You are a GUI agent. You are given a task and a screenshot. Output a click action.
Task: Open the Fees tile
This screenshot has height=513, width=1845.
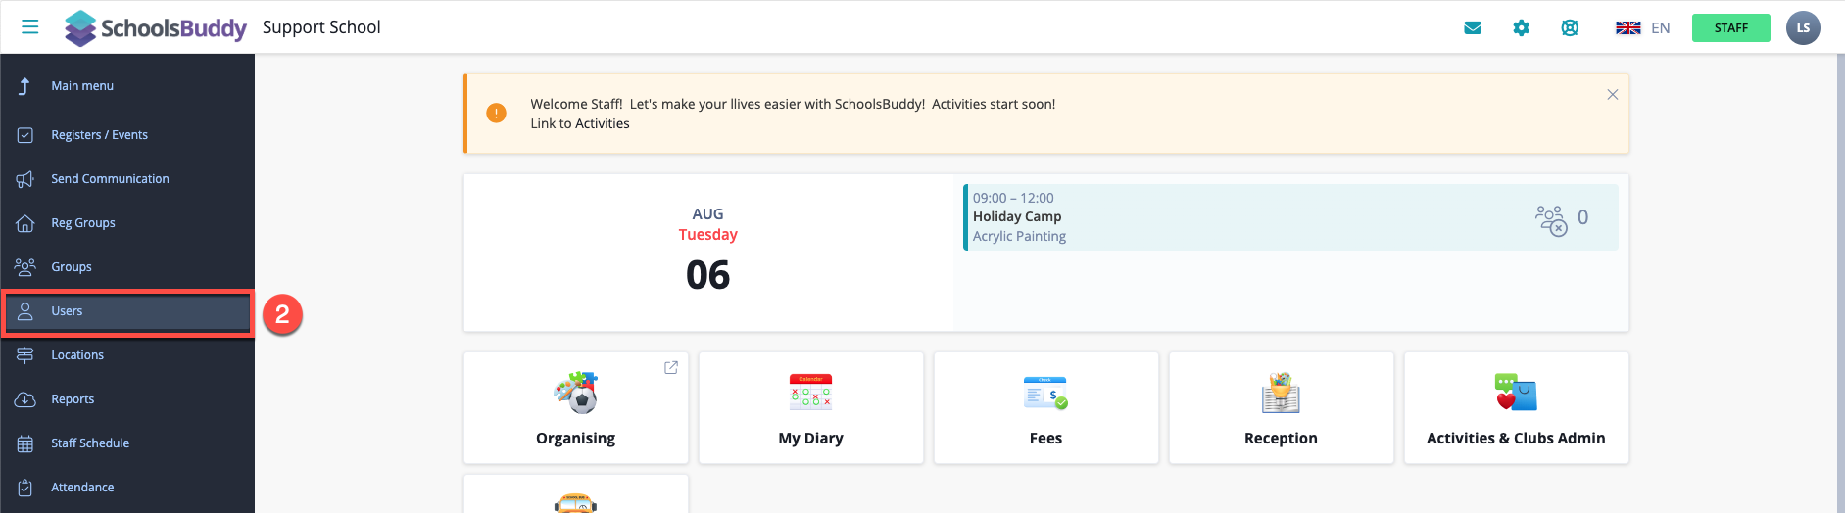pos(1045,408)
